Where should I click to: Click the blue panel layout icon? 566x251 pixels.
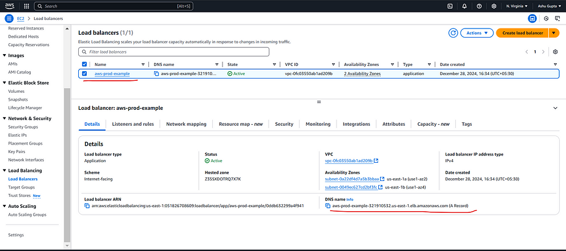pyautogui.click(x=532, y=18)
